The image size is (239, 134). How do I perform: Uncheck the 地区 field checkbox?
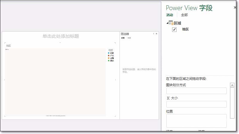(174, 29)
